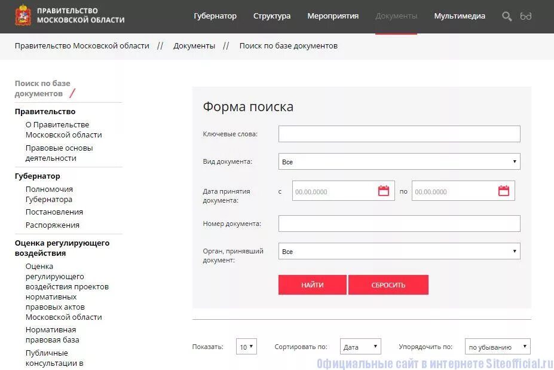554x370 pixels.
Task: Open the calendar picker for end date
Action: pos(504,190)
